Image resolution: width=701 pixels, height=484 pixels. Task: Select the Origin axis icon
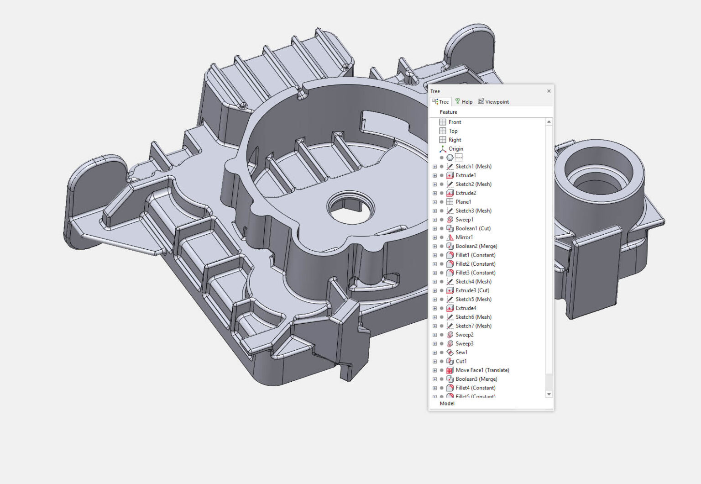pos(442,149)
